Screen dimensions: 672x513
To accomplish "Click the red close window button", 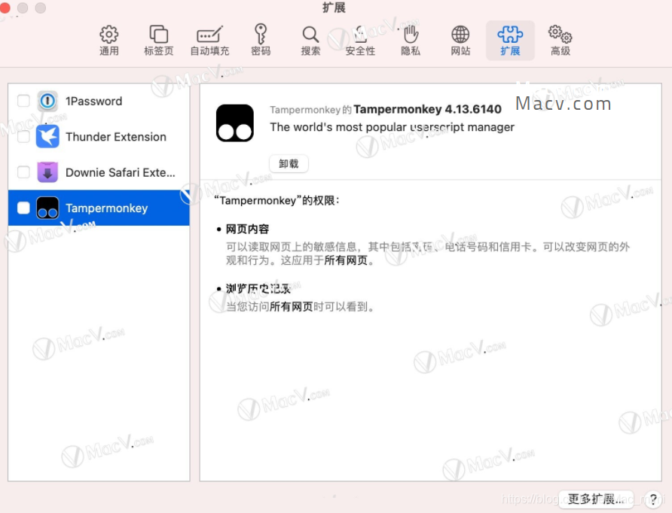I will coord(5,8).
